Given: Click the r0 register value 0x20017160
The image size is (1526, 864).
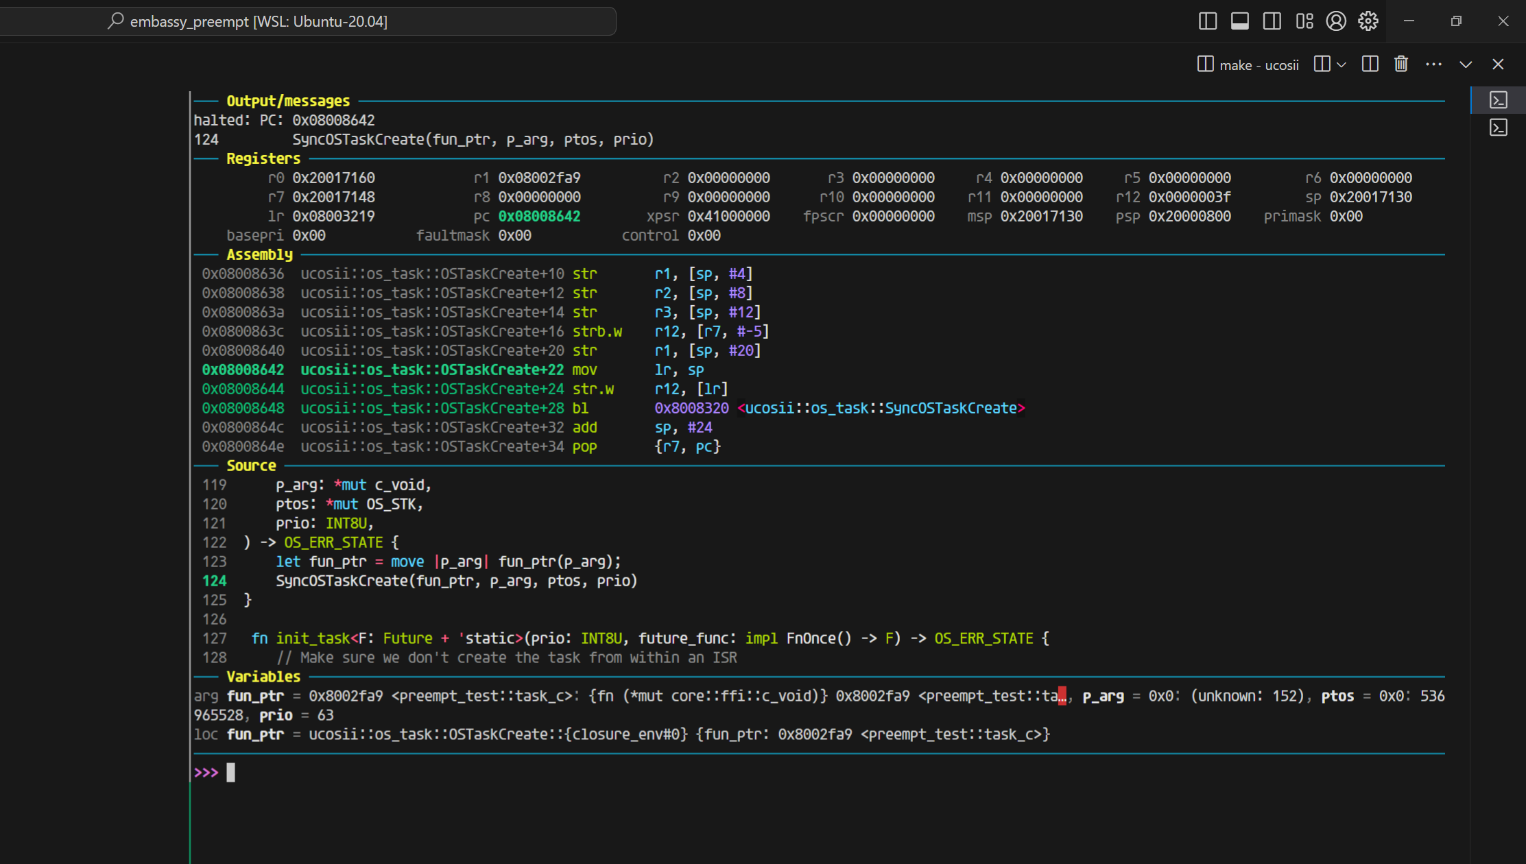Looking at the screenshot, I should coord(333,178).
